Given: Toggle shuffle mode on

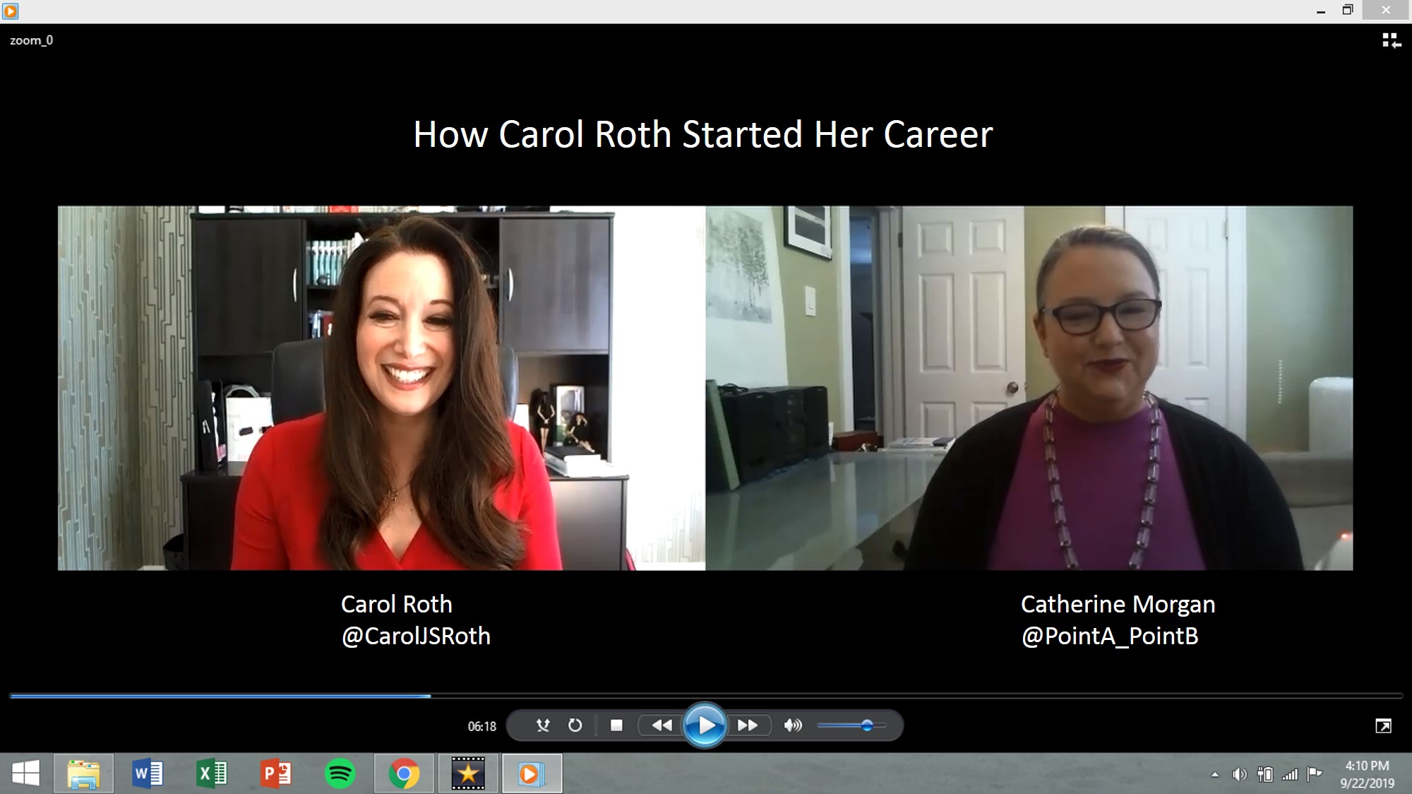Looking at the screenshot, I should click(542, 725).
